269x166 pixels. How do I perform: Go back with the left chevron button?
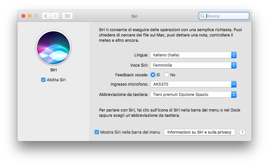pos(46,16)
